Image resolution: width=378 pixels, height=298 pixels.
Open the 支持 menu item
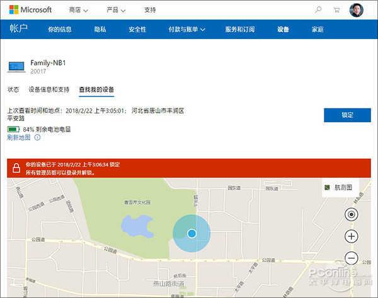click(x=150, y=10)
